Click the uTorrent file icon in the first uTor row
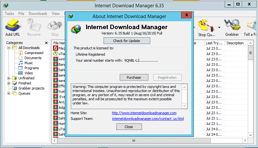The width and height of the screenshot is (258, 148). tap(56, 53)
